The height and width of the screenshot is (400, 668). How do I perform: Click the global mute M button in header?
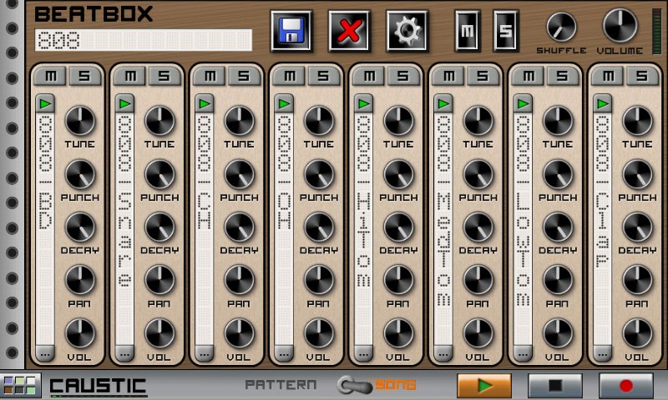[468, 31]
